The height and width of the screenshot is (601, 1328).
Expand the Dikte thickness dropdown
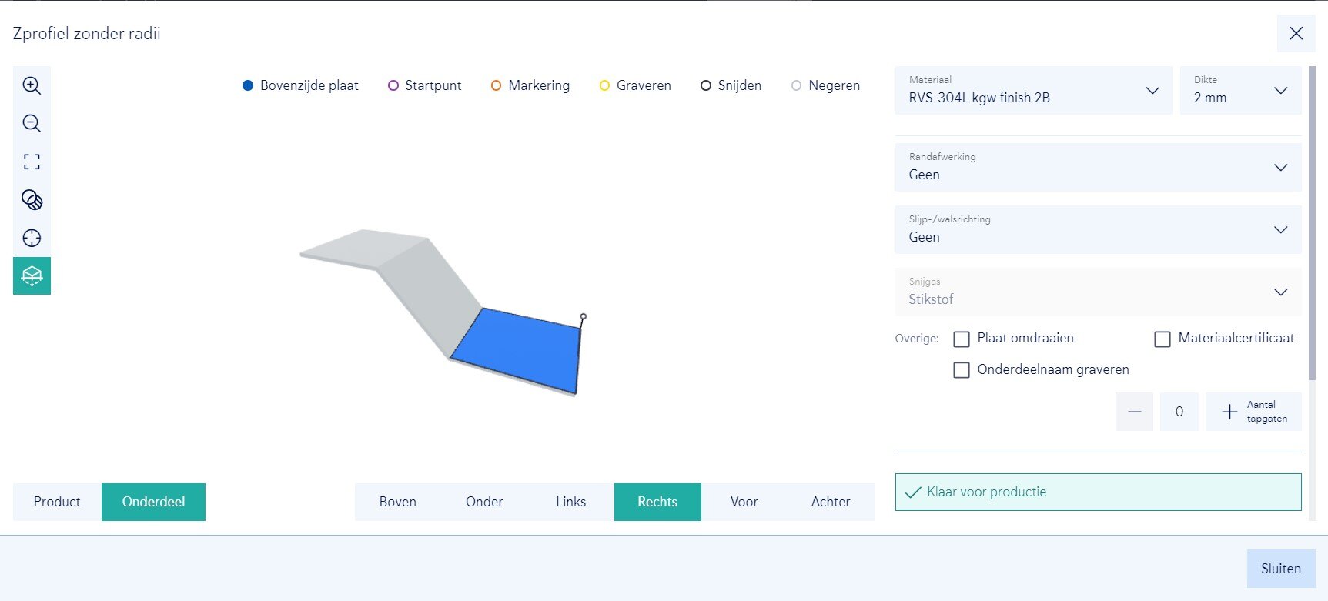[1240, 91]
